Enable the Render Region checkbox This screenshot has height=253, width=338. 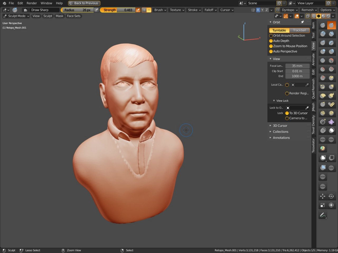[x=287, y=93]
